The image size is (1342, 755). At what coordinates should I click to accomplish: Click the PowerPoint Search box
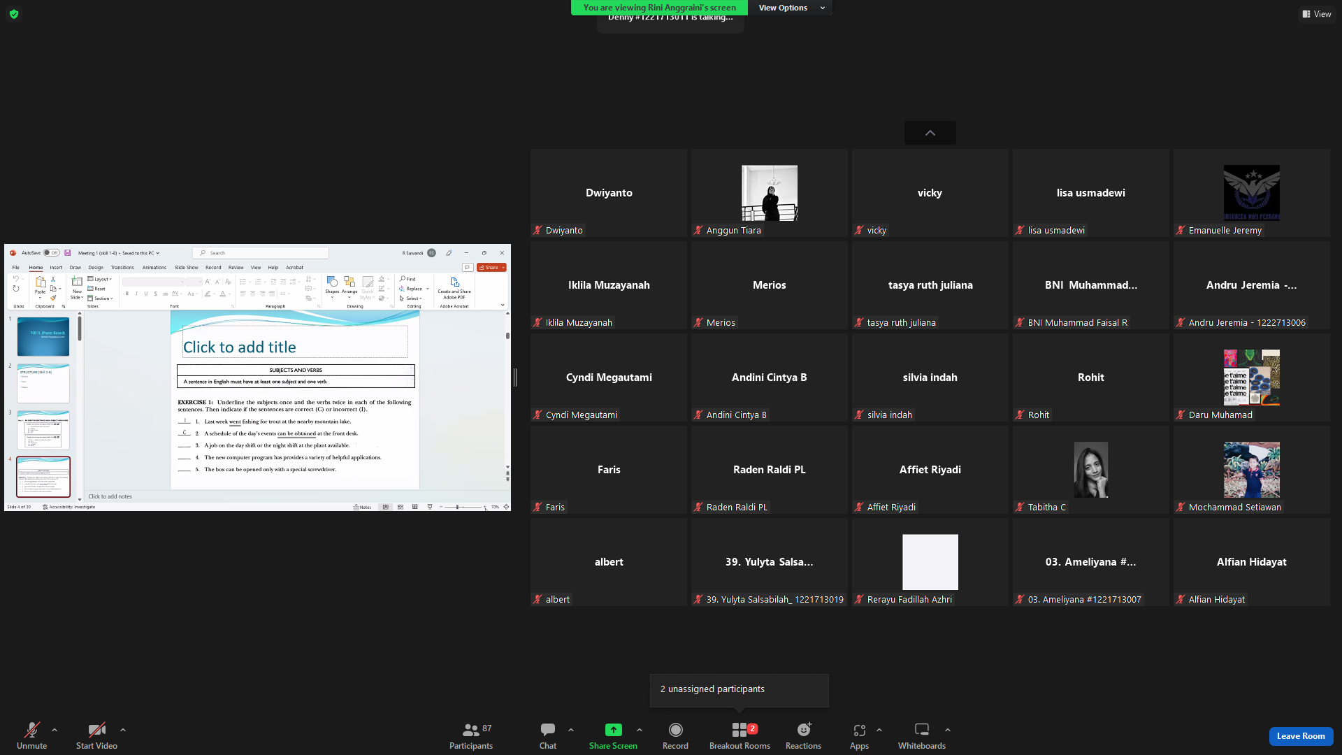261,253
